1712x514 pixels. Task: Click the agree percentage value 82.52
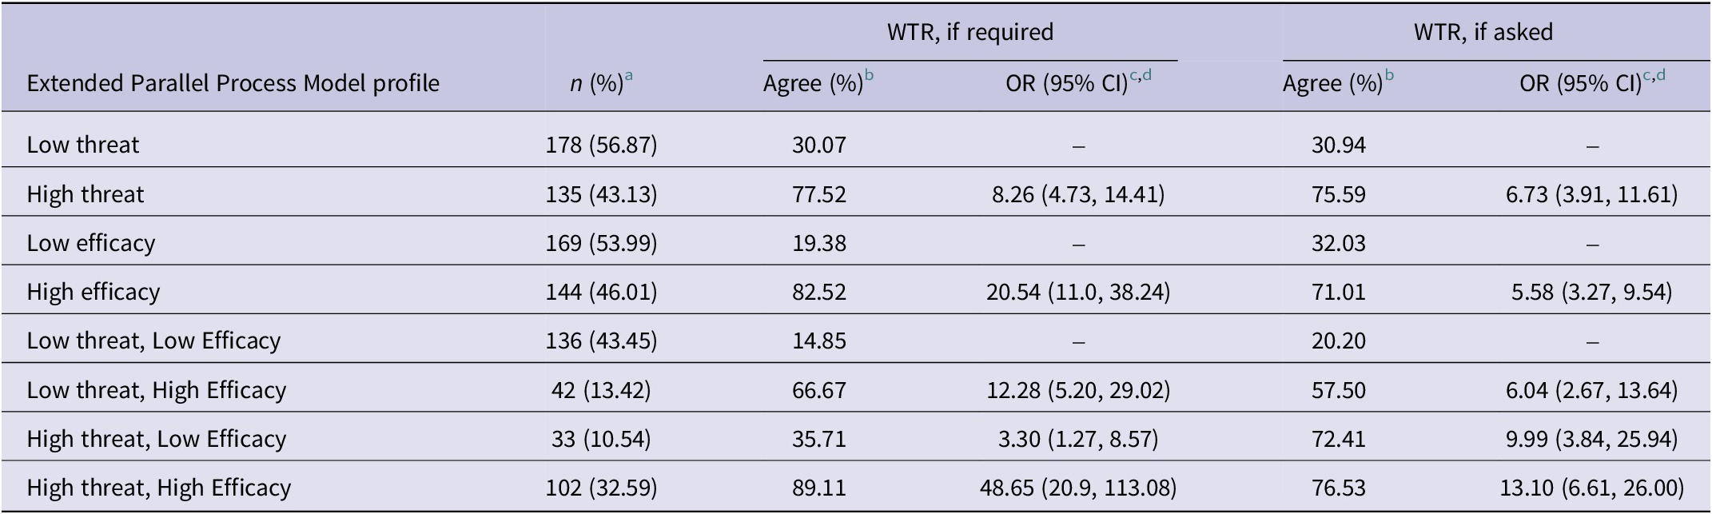[818, 292]
